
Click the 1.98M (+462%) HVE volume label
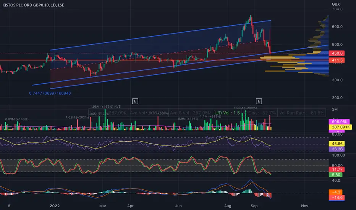[x=105, y=107]
